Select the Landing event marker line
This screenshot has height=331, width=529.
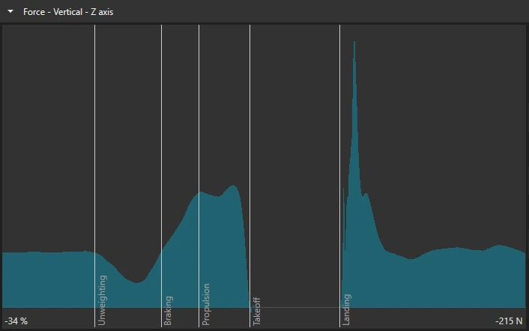(339, 175)
